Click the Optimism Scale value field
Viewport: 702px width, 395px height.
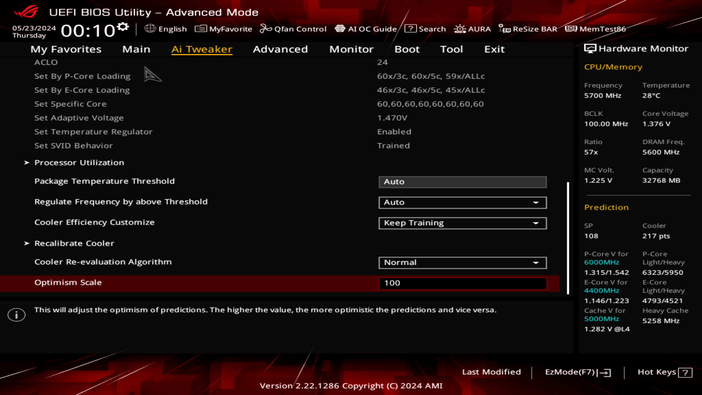(x=462, y=283)
